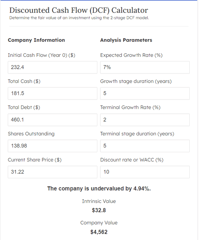Select the Terminal Growth Rate input
Viewport: 199px width, 240px height.
point(145,120)
